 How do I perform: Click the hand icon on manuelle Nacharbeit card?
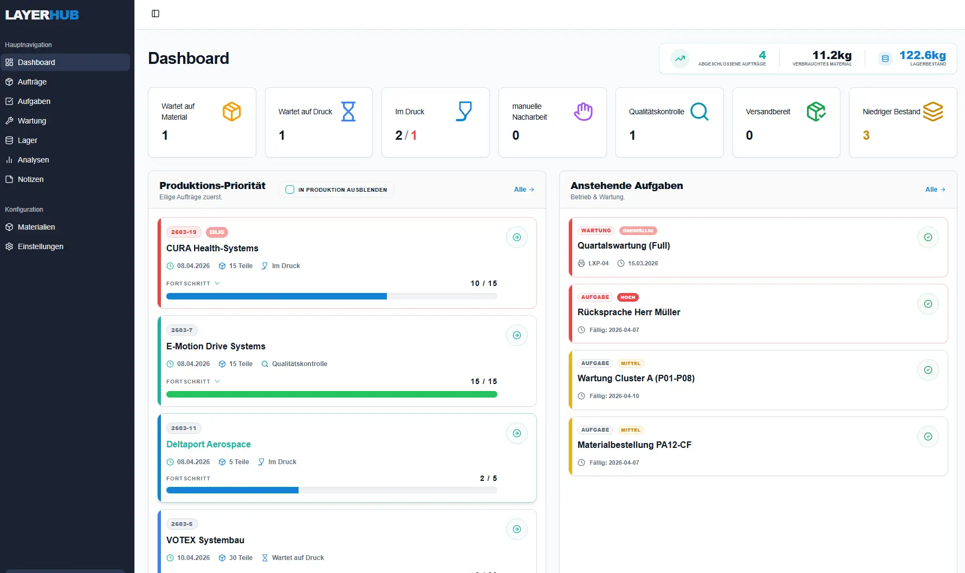coord(583,112)
